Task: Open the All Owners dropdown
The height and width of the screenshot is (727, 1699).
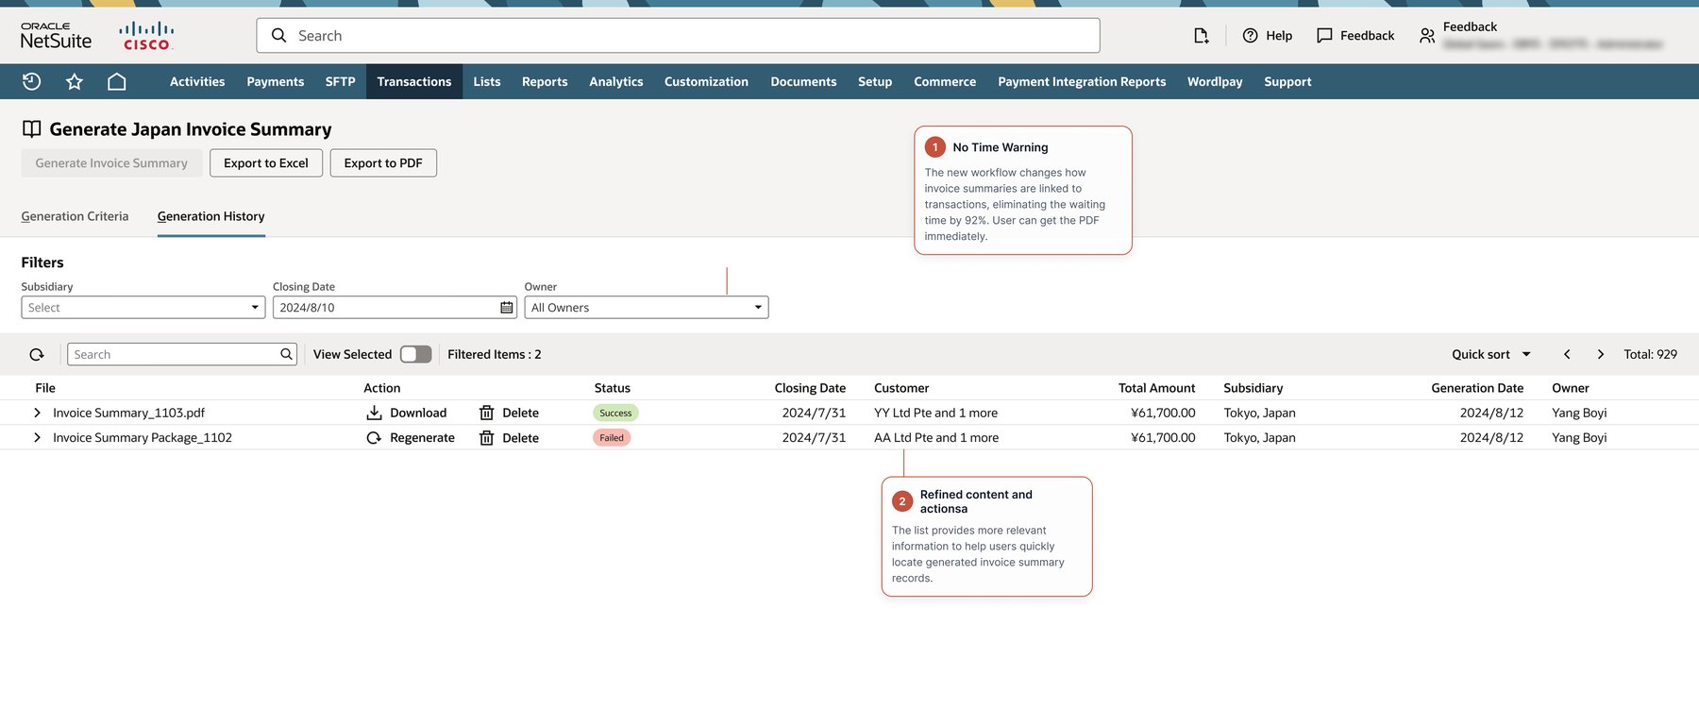Action: (x=647, y=308)
